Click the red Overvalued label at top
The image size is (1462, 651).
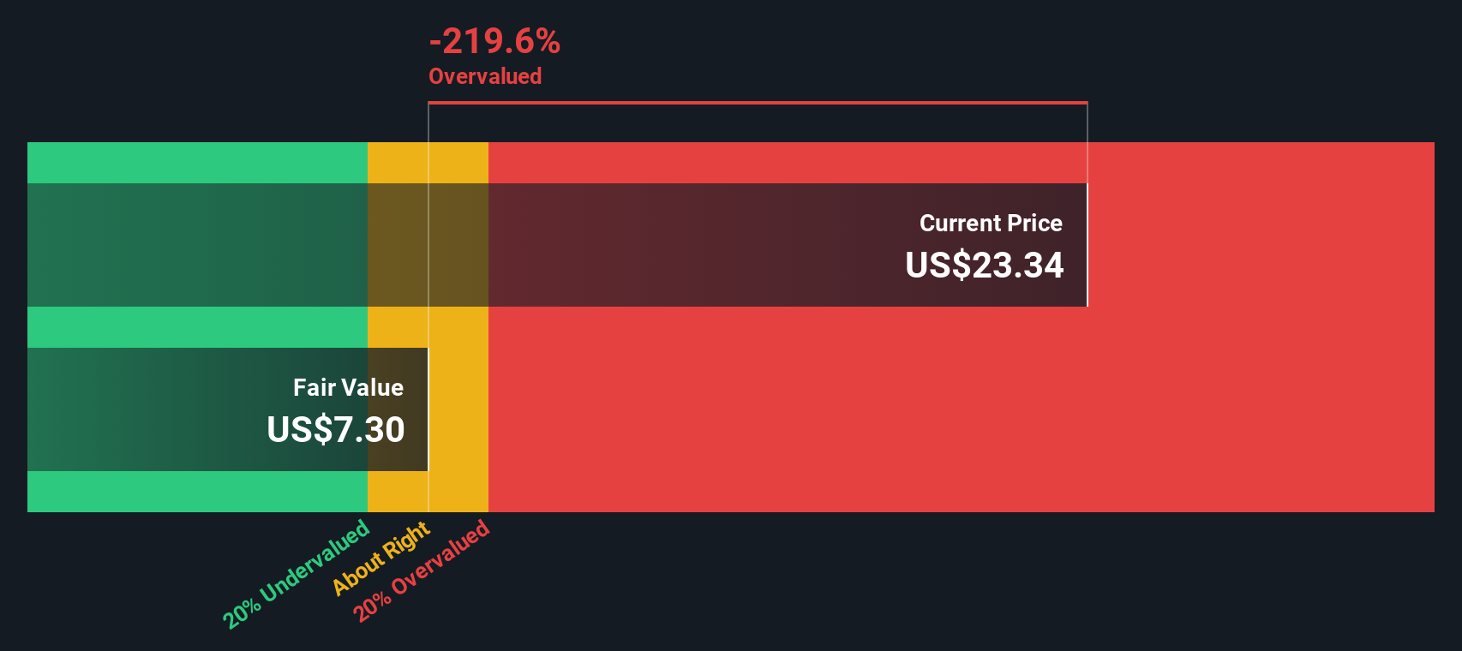[485, 76]
